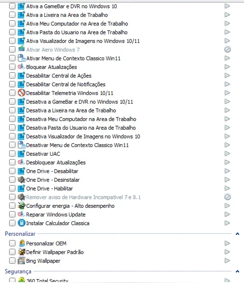The width and height of the screenshot is (244, 283).
Task: Select Desativa Pasta do Usuario na Area de Trabalho text
Action: pyautogui.click(x=81, y=128)
